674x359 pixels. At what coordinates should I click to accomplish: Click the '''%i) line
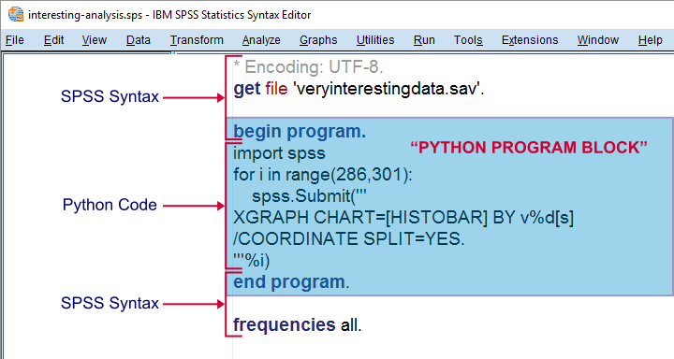click(x=252, y=260)
